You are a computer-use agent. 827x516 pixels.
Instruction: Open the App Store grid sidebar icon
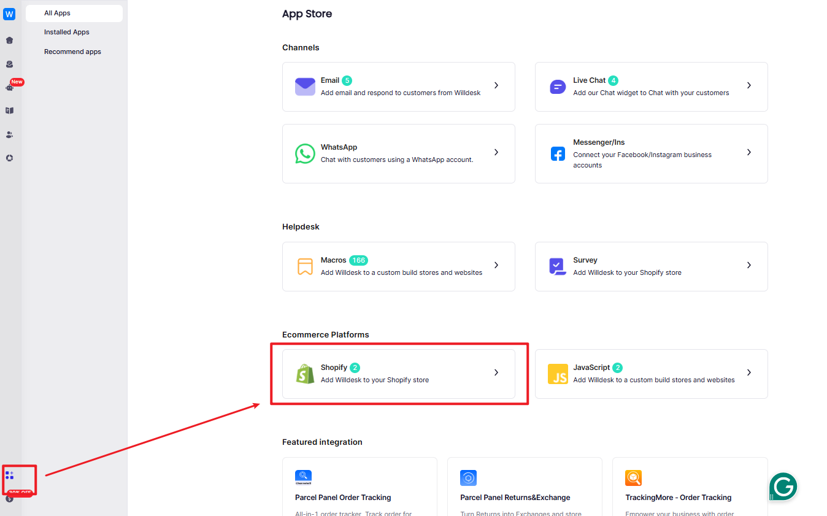point(9,475)
